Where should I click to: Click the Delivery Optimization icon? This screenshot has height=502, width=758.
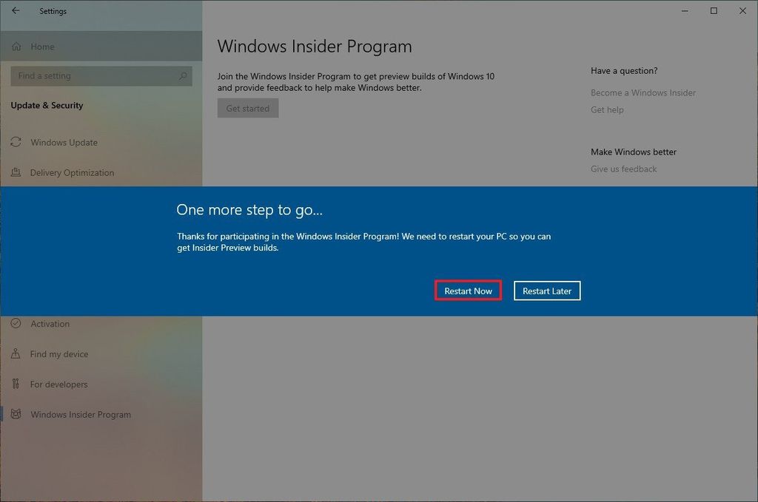tap(16, 172)
